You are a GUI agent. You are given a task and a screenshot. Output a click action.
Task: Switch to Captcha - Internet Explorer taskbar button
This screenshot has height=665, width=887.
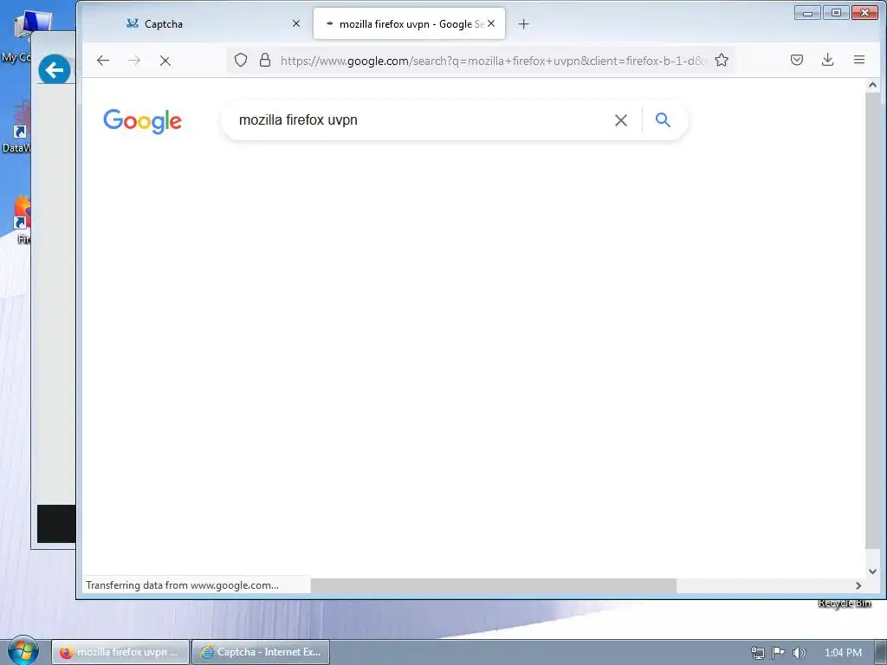coord(261,652)
